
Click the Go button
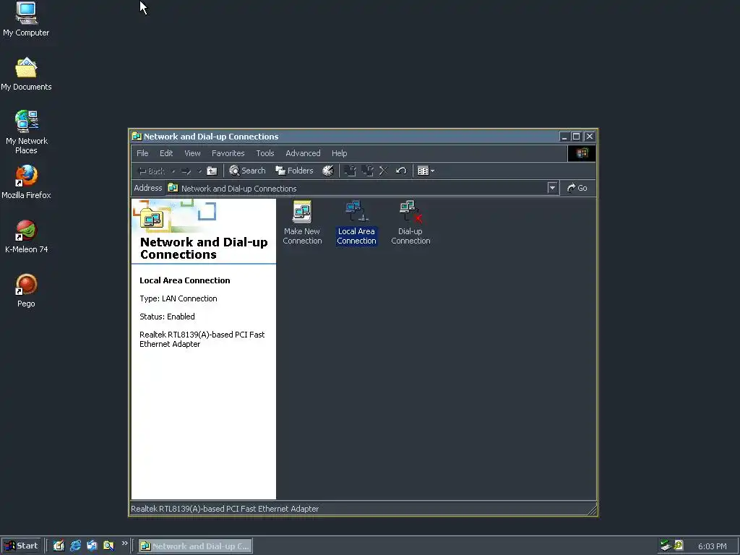point(577,188)
